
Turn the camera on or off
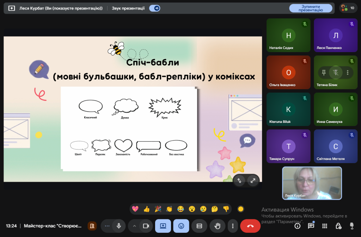(145, 226)
